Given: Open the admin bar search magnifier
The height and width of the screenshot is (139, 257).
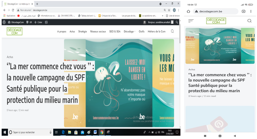Looking at the screenshot, I should (x=177, y=22).
